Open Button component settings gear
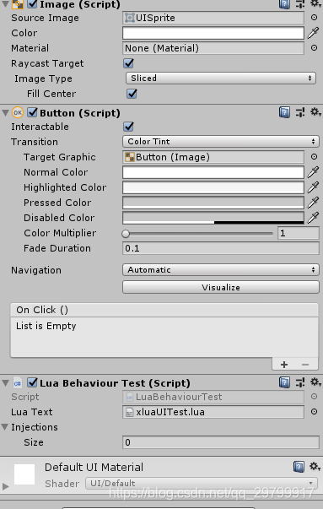Viewport: 323px width, 509px height. click(x=315, y=112)
